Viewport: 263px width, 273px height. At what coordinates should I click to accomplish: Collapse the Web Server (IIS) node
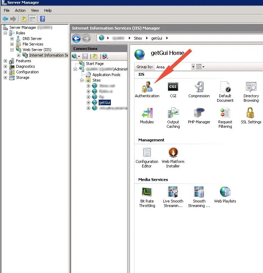[12, 50]
